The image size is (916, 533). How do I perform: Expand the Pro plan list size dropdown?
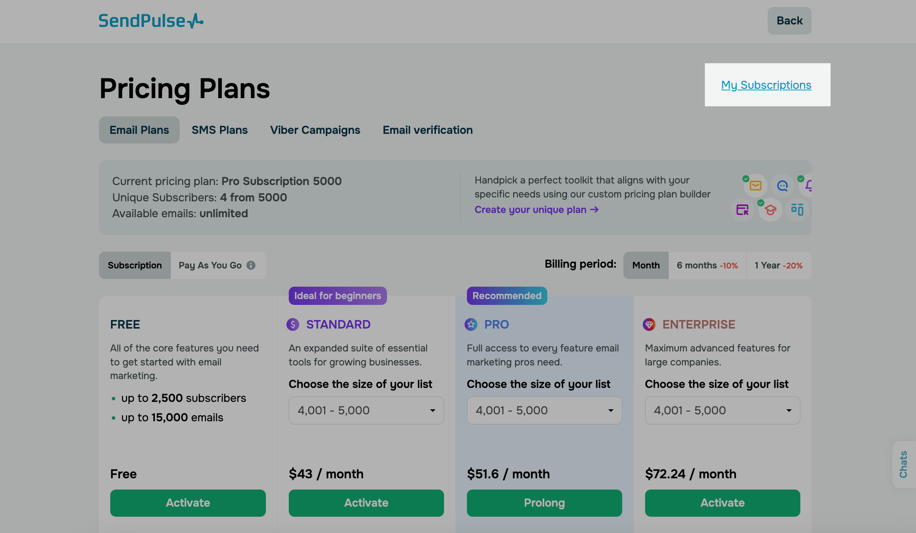tap(544, 410)
